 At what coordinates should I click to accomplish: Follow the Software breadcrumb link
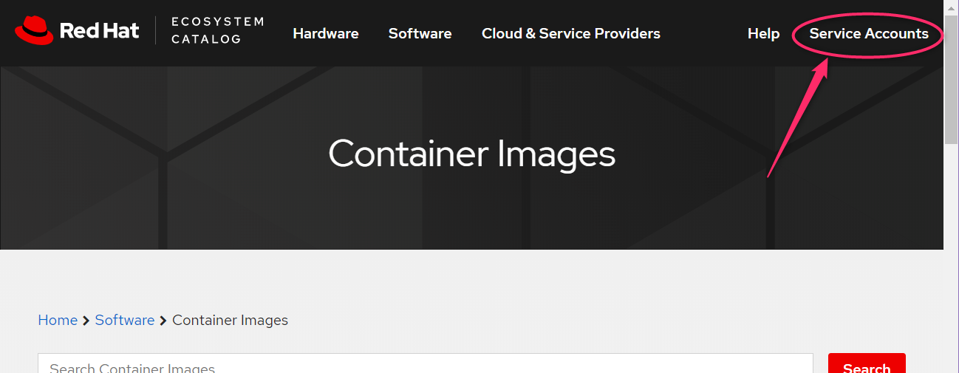125,320
